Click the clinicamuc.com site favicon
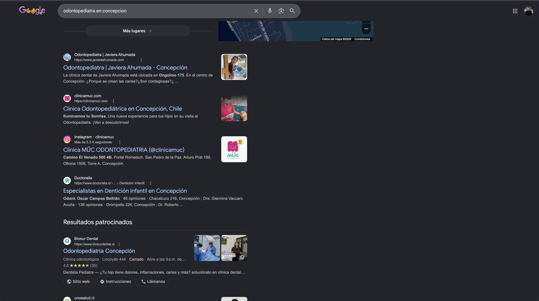Viewport: 539px width, 301px height. point(67,98)
